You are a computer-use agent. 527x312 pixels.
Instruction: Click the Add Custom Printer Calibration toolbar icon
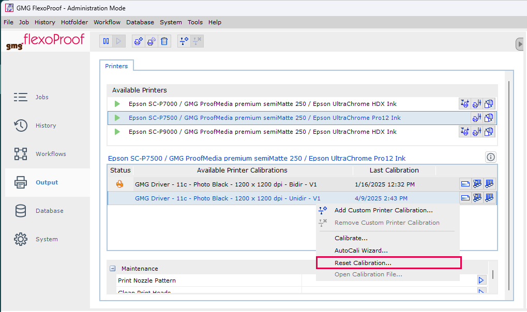click(184, 41)
